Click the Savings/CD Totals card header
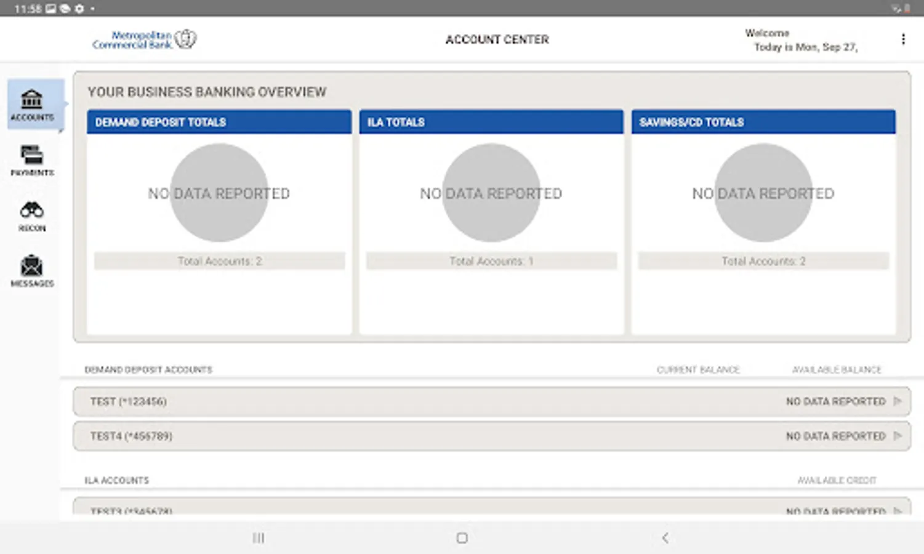 pos(763,122)
